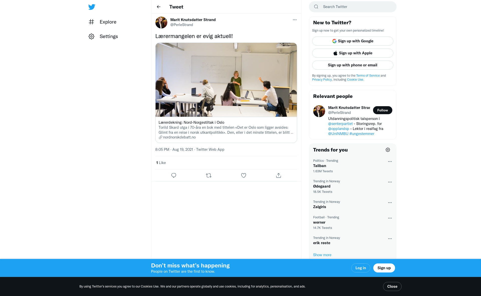481x296 pixels.
Task: Follow Marit Knutsdatter Strand
Action: coord(383,110)
